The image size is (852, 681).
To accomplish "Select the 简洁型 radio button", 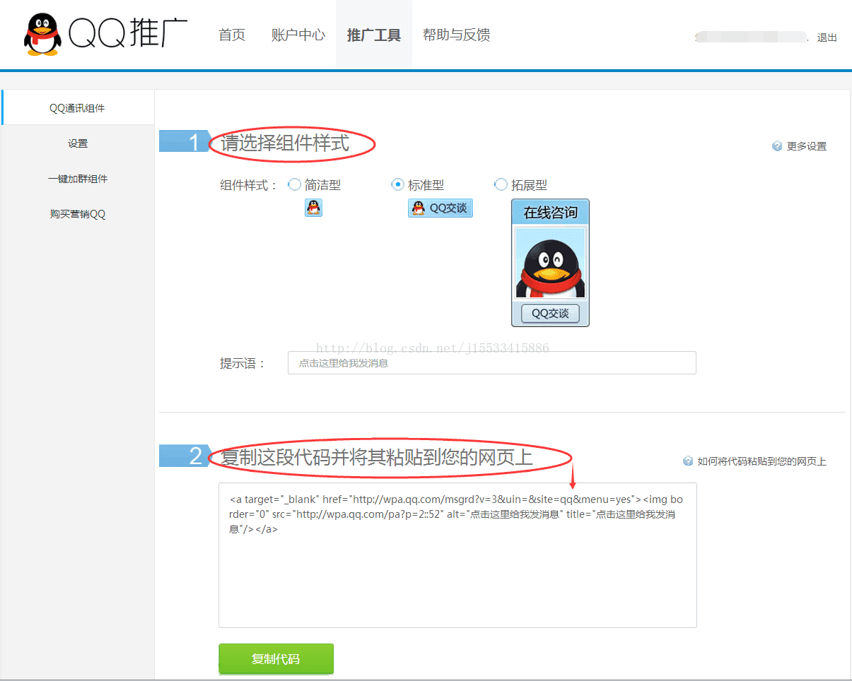I will point(295,184).
